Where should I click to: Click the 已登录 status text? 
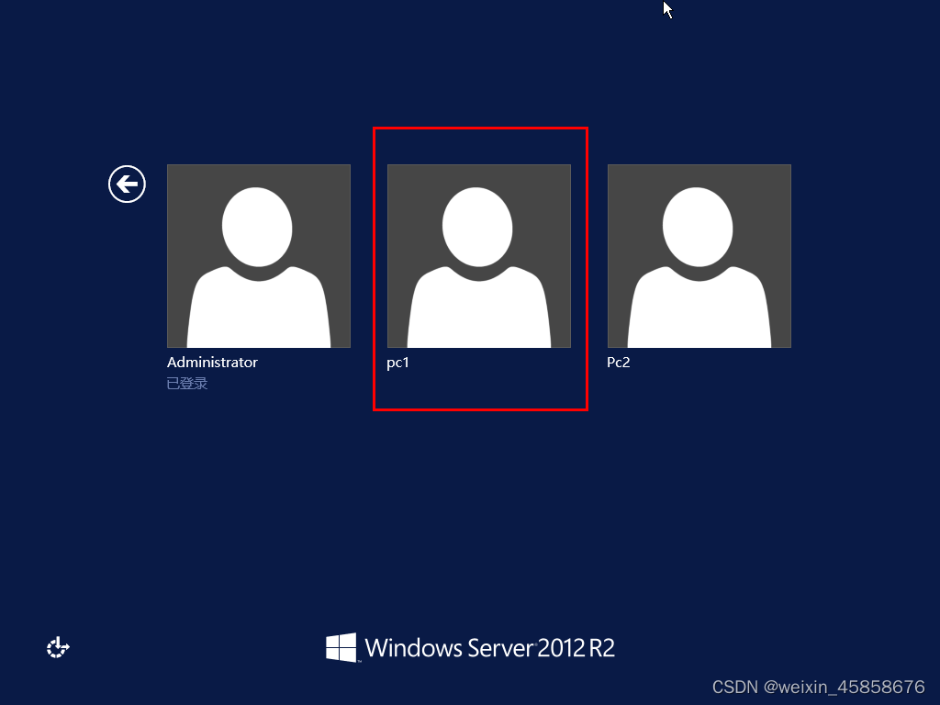187,384
